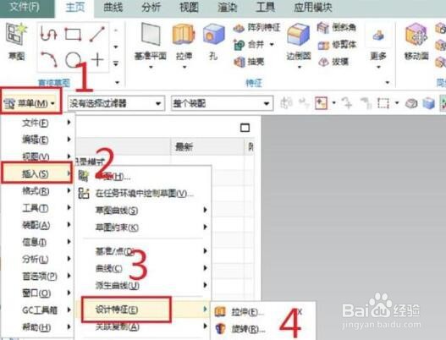The image size is (446, 340).
Task: Expand the arrow next to 合并
Action: (x=272, y=44)
